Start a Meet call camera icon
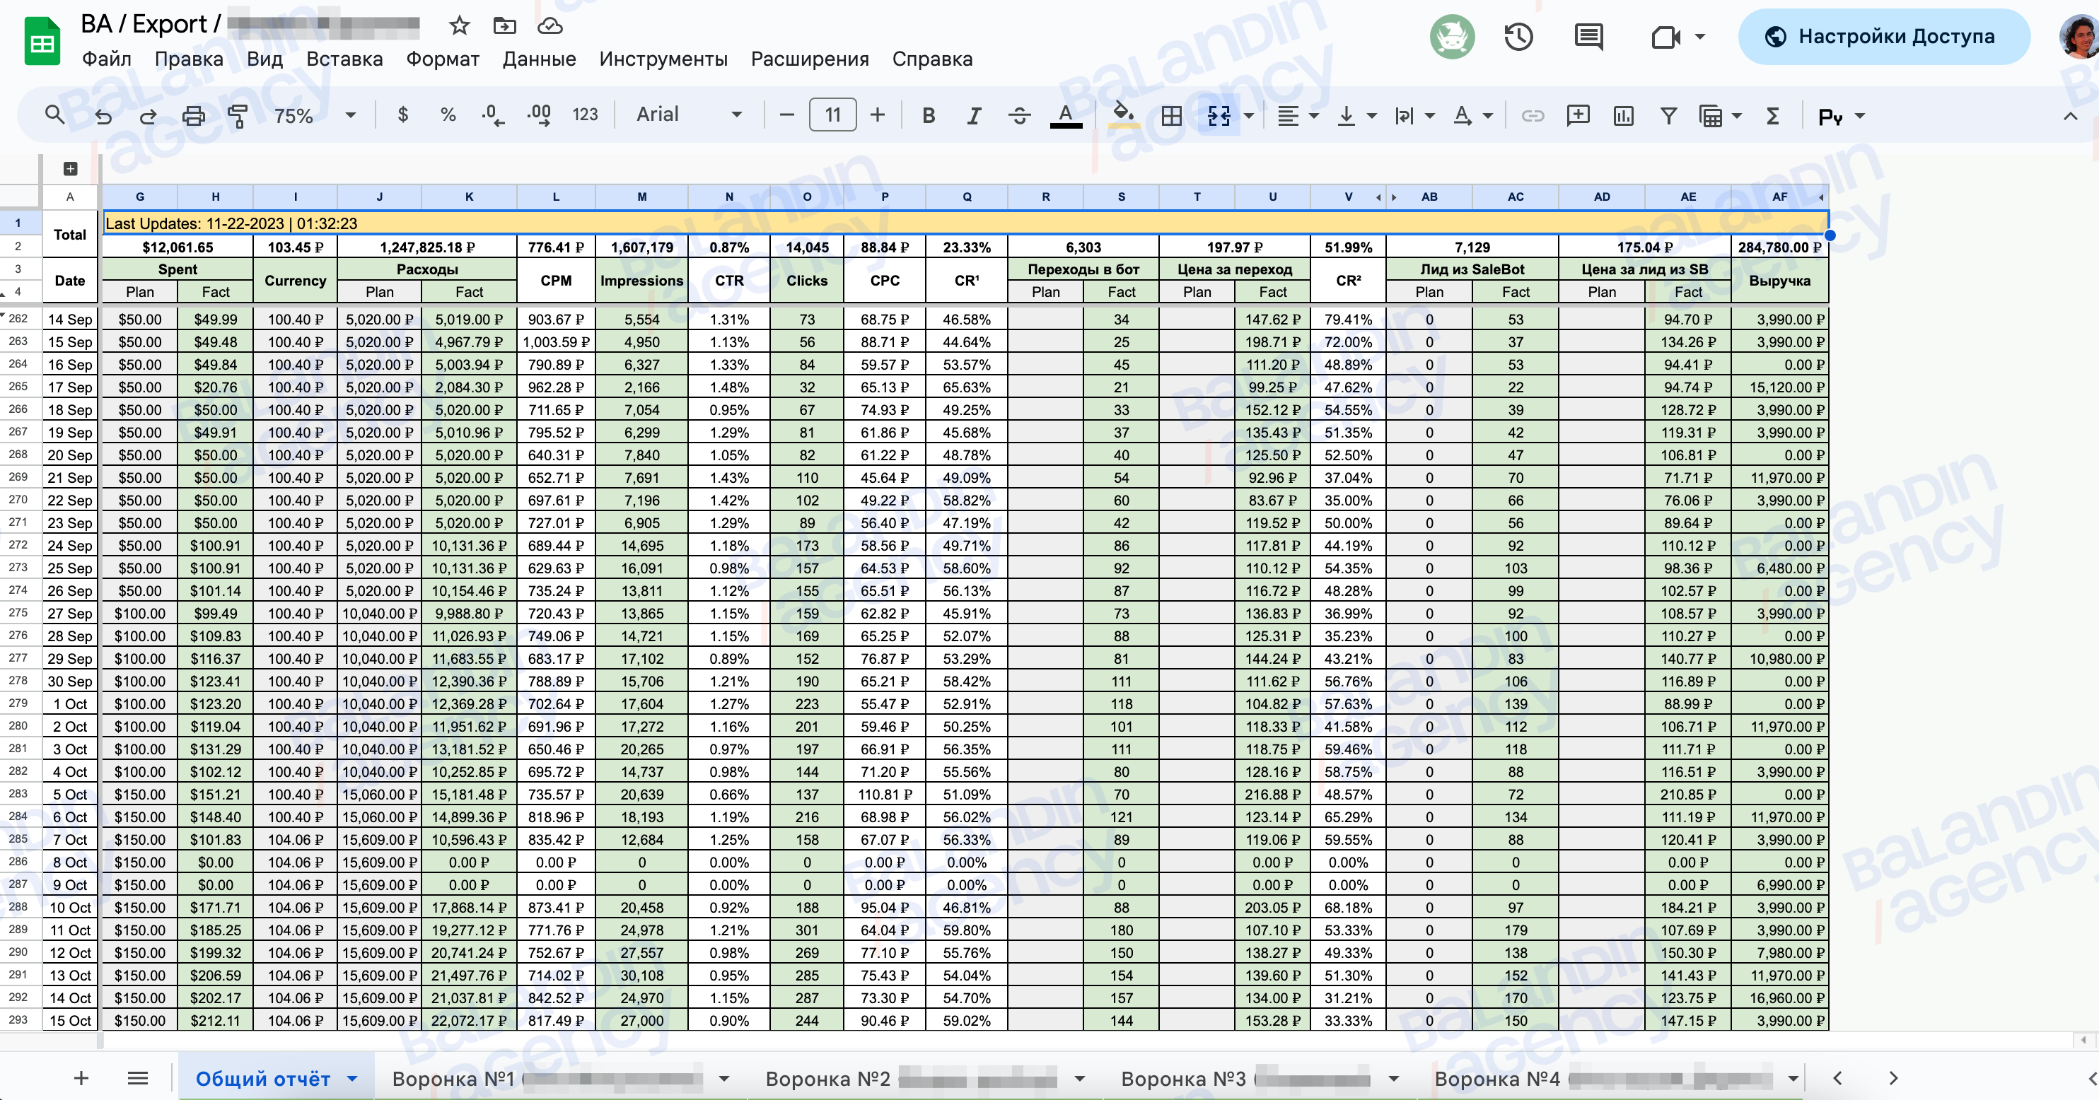 [1665, 37]
